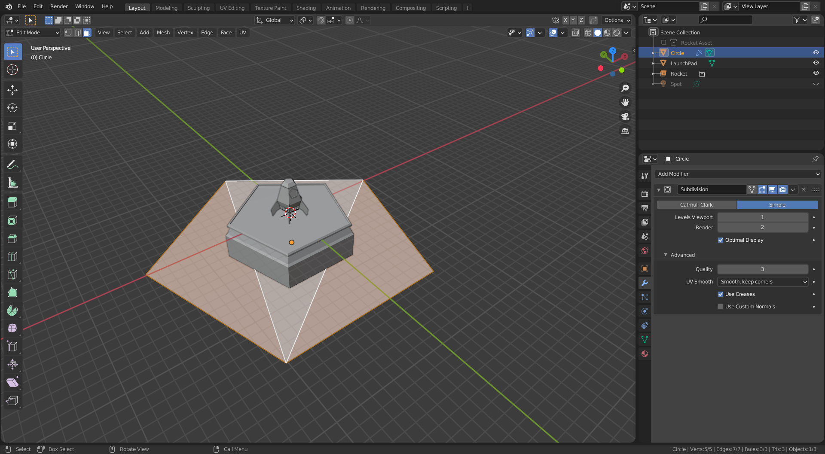Viewport: 825px width, 454px height.
Task: Switch to the Modeling workspace tab
Action: point(166,8)
